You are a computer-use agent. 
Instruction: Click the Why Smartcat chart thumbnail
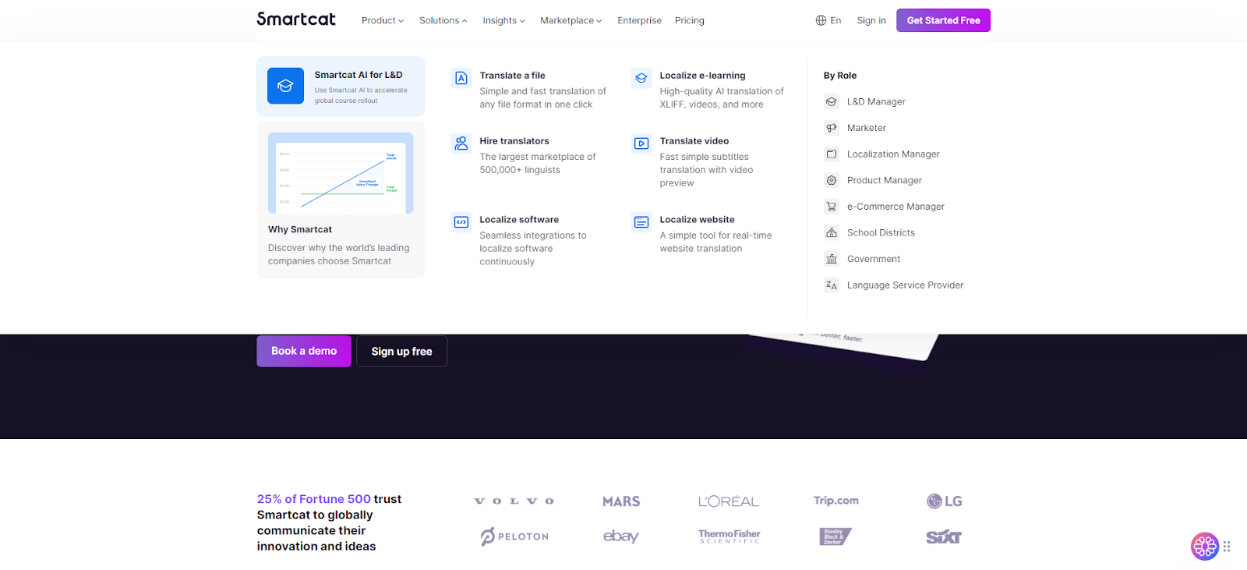[x=341, y=173]
